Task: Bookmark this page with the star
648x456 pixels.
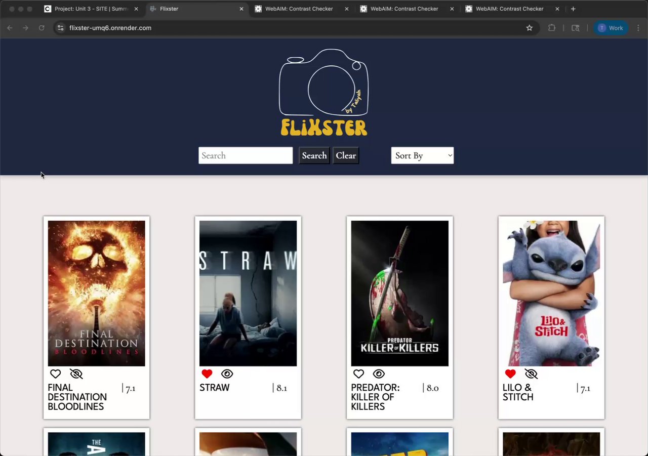Action: click(530, 28)
